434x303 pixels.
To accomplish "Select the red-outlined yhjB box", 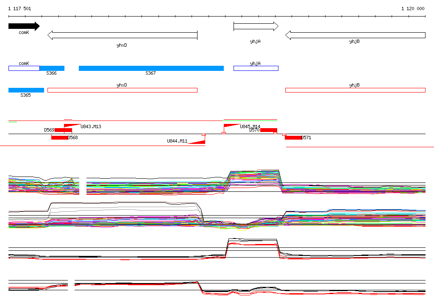I will [356, 90].
